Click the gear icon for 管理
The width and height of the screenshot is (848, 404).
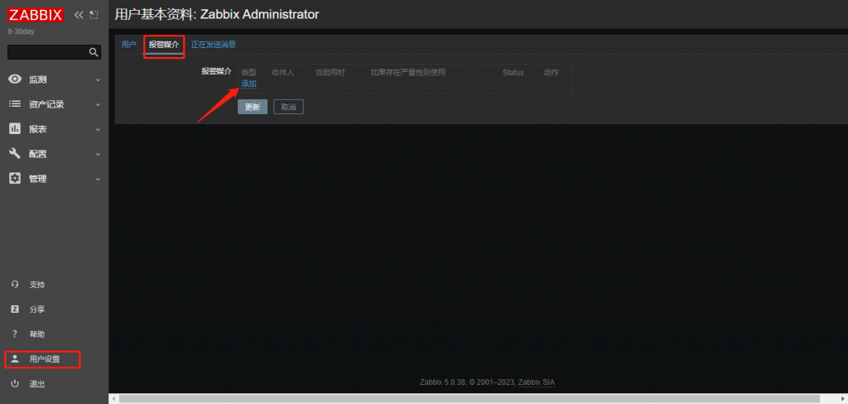pyautogui.click(x=15, y=179)
